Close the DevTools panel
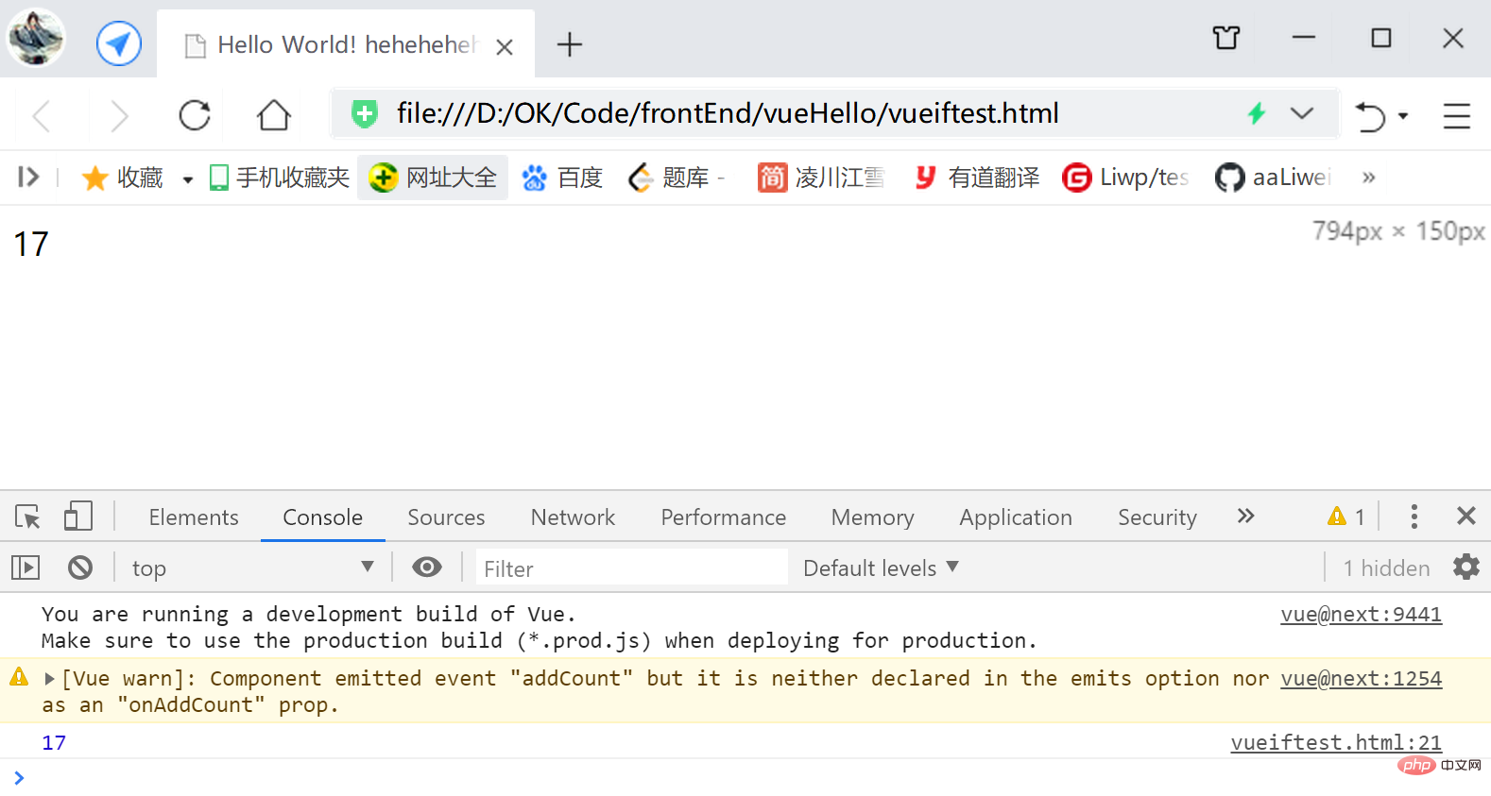 [1466, 516]
